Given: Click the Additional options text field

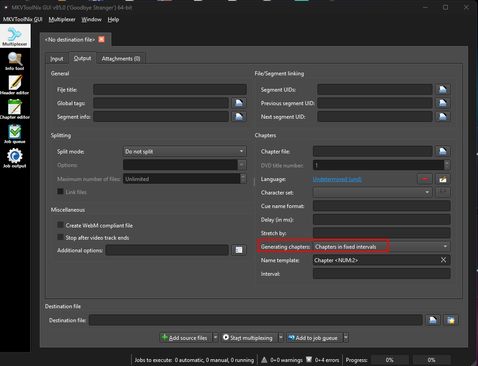Looking at the screenshot, I should 167,250.
